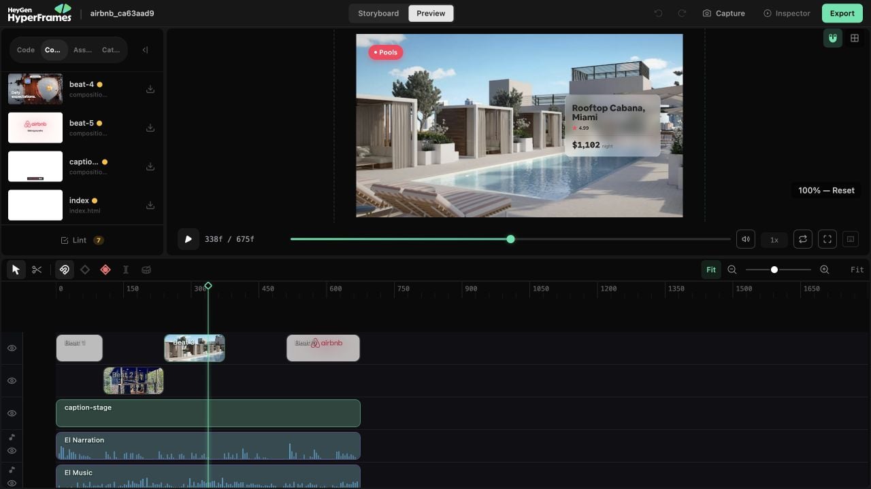Toggle the grid overlay icon in the preview
The height and width of the screenshot is (489, 871).
coord(855,38)
